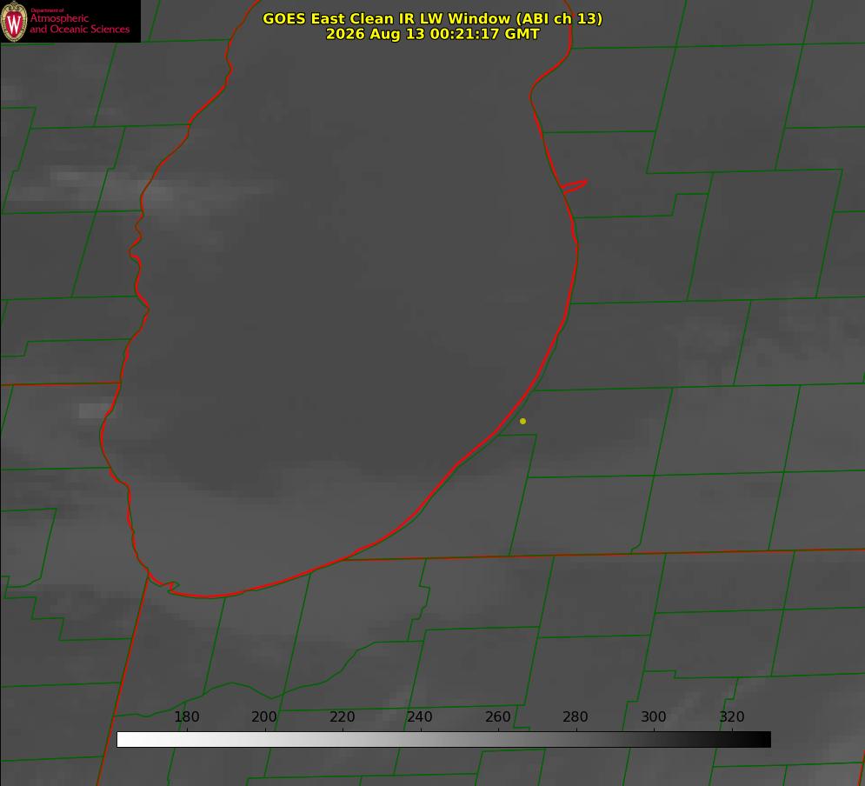The height and width of the screenshot is (786, 865).
Task: Click the 320 label on colorbar
Action: click(x=732, y=716)
